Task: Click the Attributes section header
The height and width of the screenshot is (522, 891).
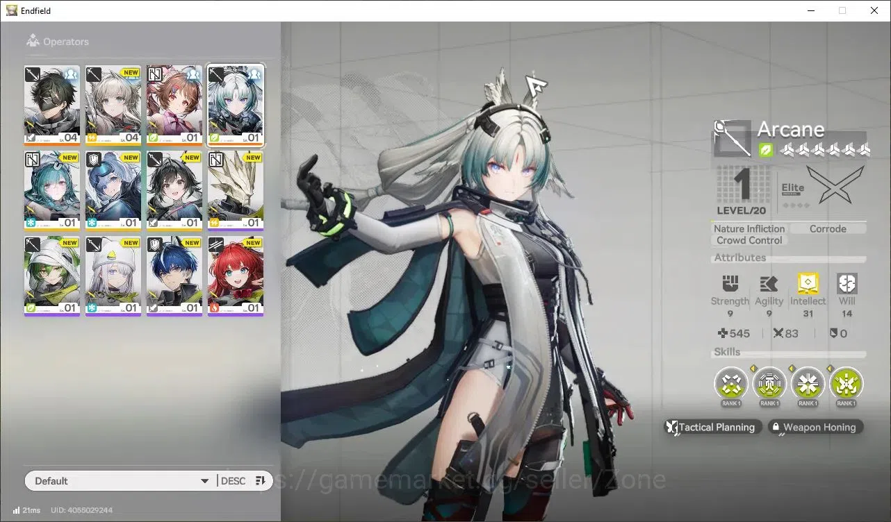Action: click(x=740, y=258)
